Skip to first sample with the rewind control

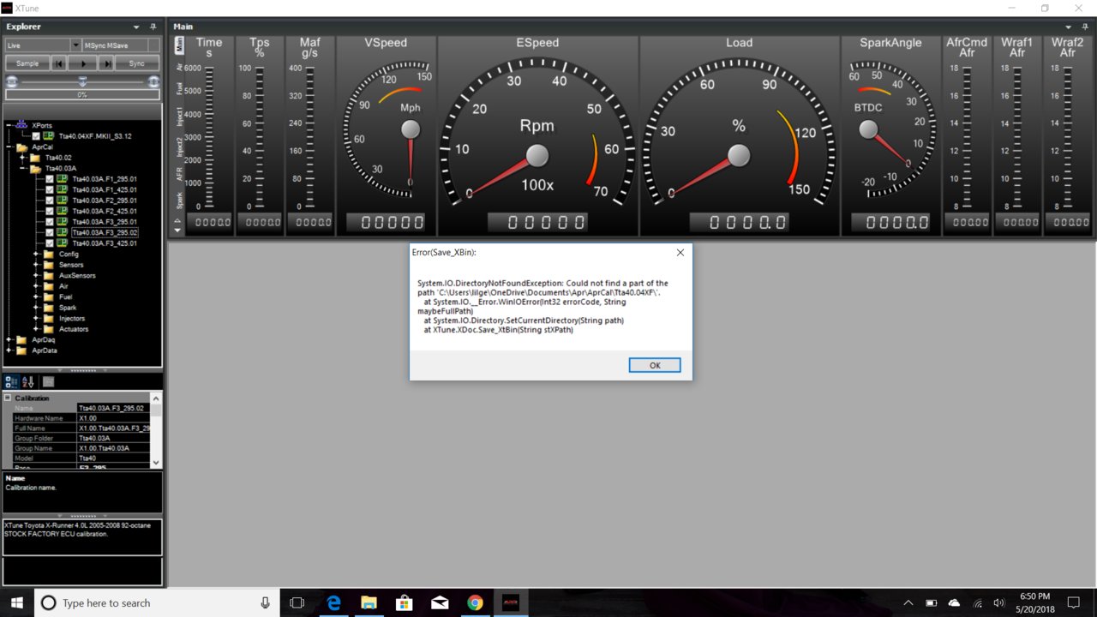pos(59,63)
